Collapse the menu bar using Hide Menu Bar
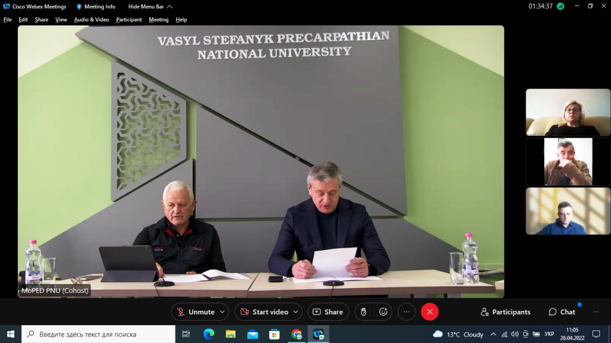The image size is (611, 343). 150,7
